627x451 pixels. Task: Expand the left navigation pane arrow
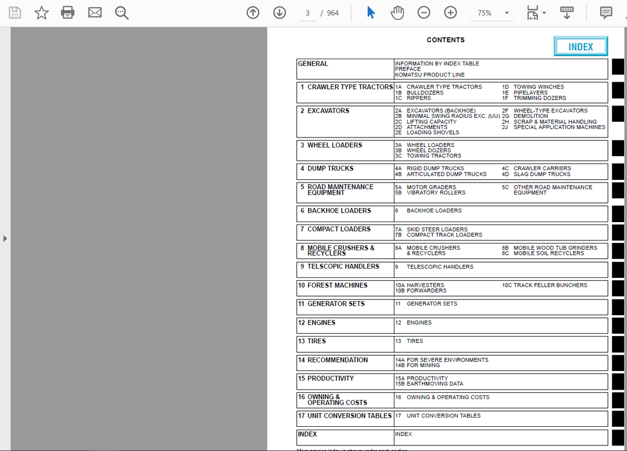[x=5, y=238]
